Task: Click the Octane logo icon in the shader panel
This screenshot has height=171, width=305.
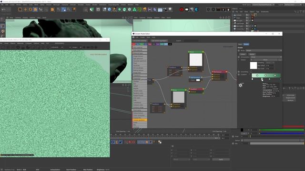Action: click(241, 85)
